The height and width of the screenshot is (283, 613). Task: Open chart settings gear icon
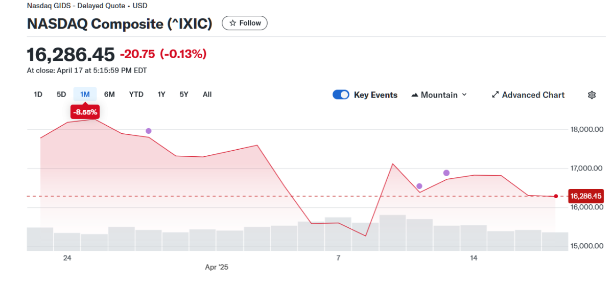point(592,95)
